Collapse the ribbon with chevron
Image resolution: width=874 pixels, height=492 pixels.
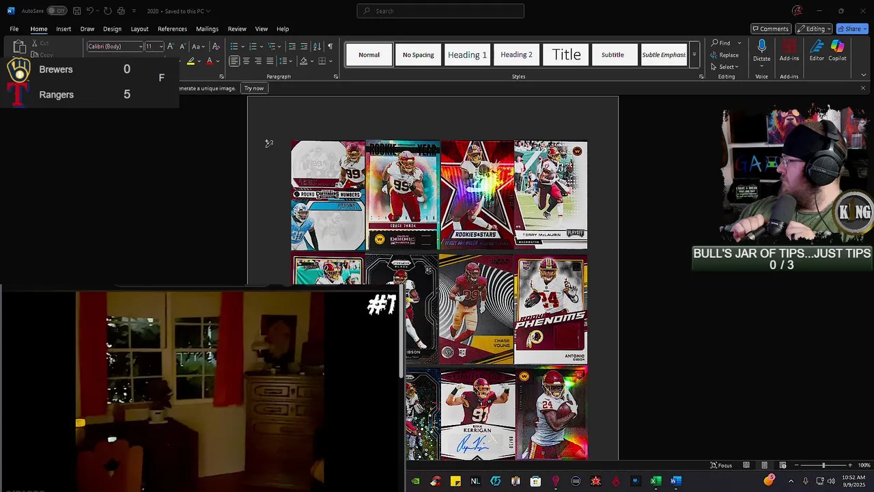pyautogui.click(x=863, y=75)
